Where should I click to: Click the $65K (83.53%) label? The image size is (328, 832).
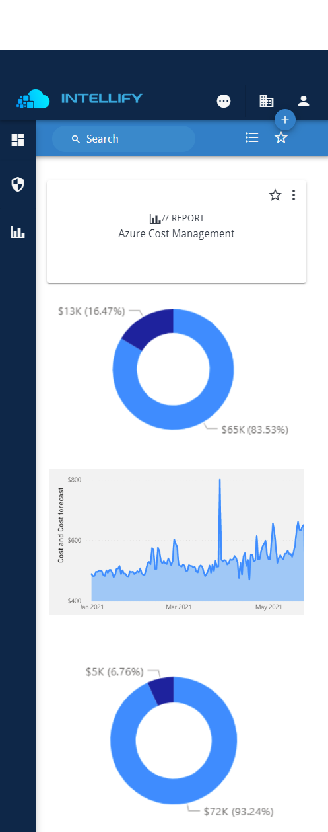tap(255, 430)
